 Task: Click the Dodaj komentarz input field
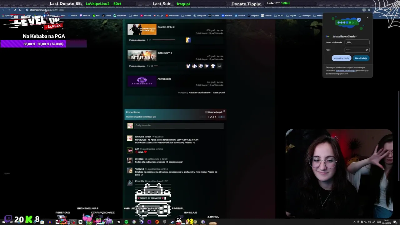tap(179, 126)
